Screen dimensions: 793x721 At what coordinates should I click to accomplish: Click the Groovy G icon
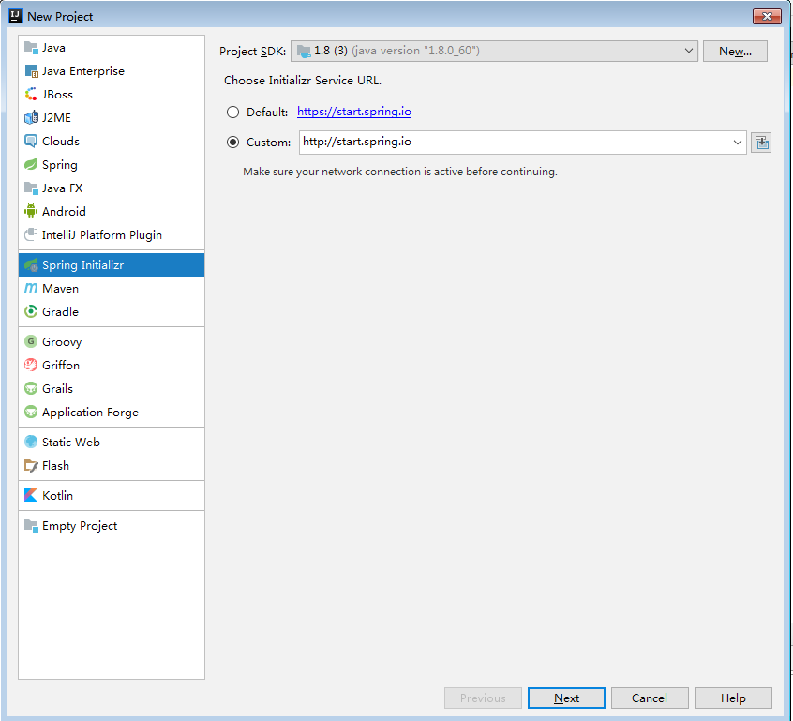[31, 341]
